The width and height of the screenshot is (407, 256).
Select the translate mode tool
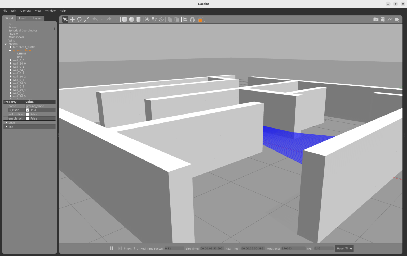pyautogui.click(x=72, y=19)
